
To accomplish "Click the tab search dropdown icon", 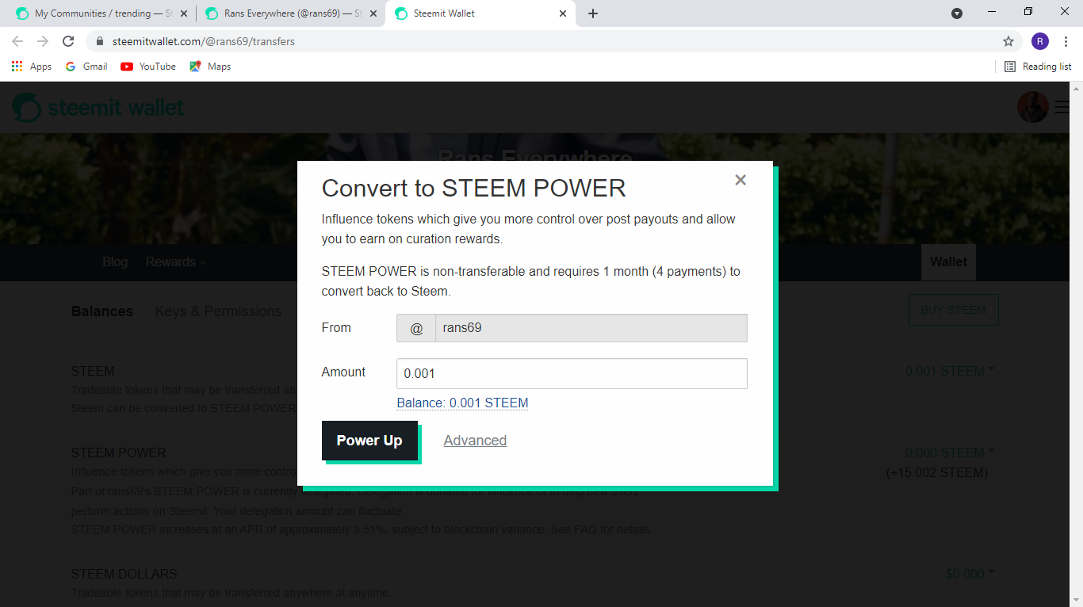I will pos(957,13).
